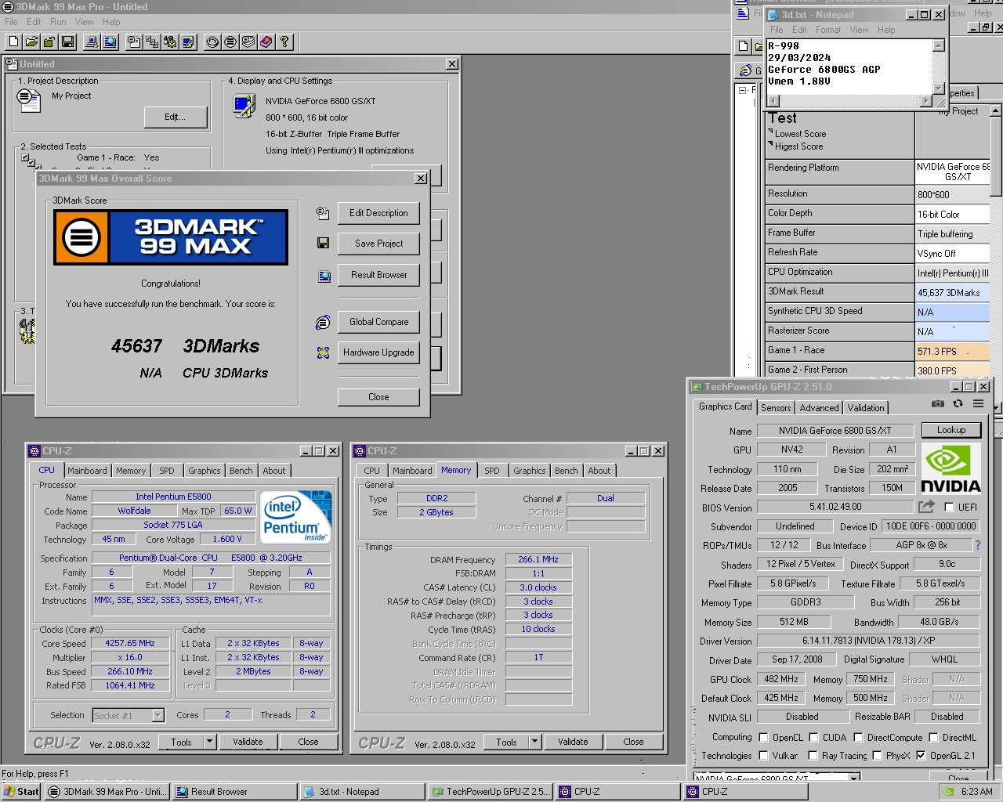Image resolution: width=1003 pixels, height=802 pixels.
Task: Click the Result Browser magnifier toolbar icon
Action: coord(110,42)
